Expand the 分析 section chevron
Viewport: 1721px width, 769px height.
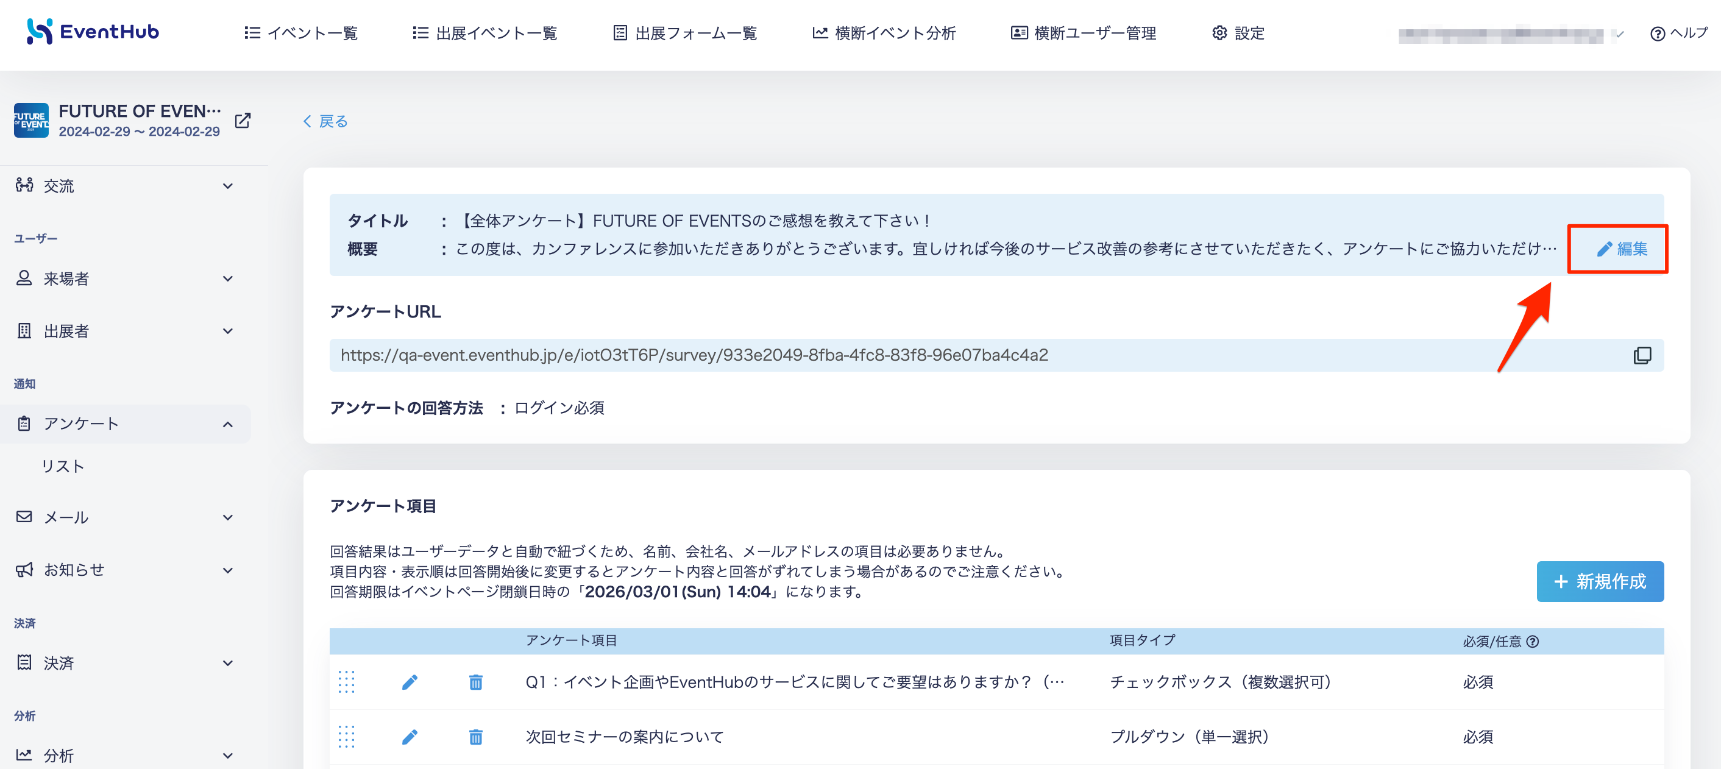[228, 756]
